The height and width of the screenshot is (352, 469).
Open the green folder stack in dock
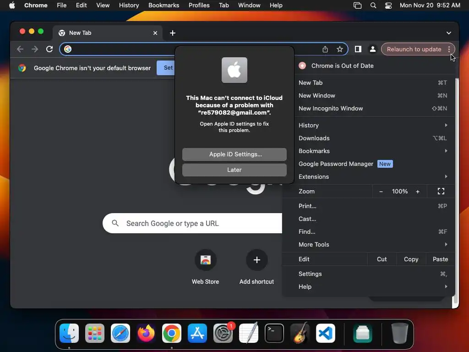pyautogui.click(x=363, y=333)
